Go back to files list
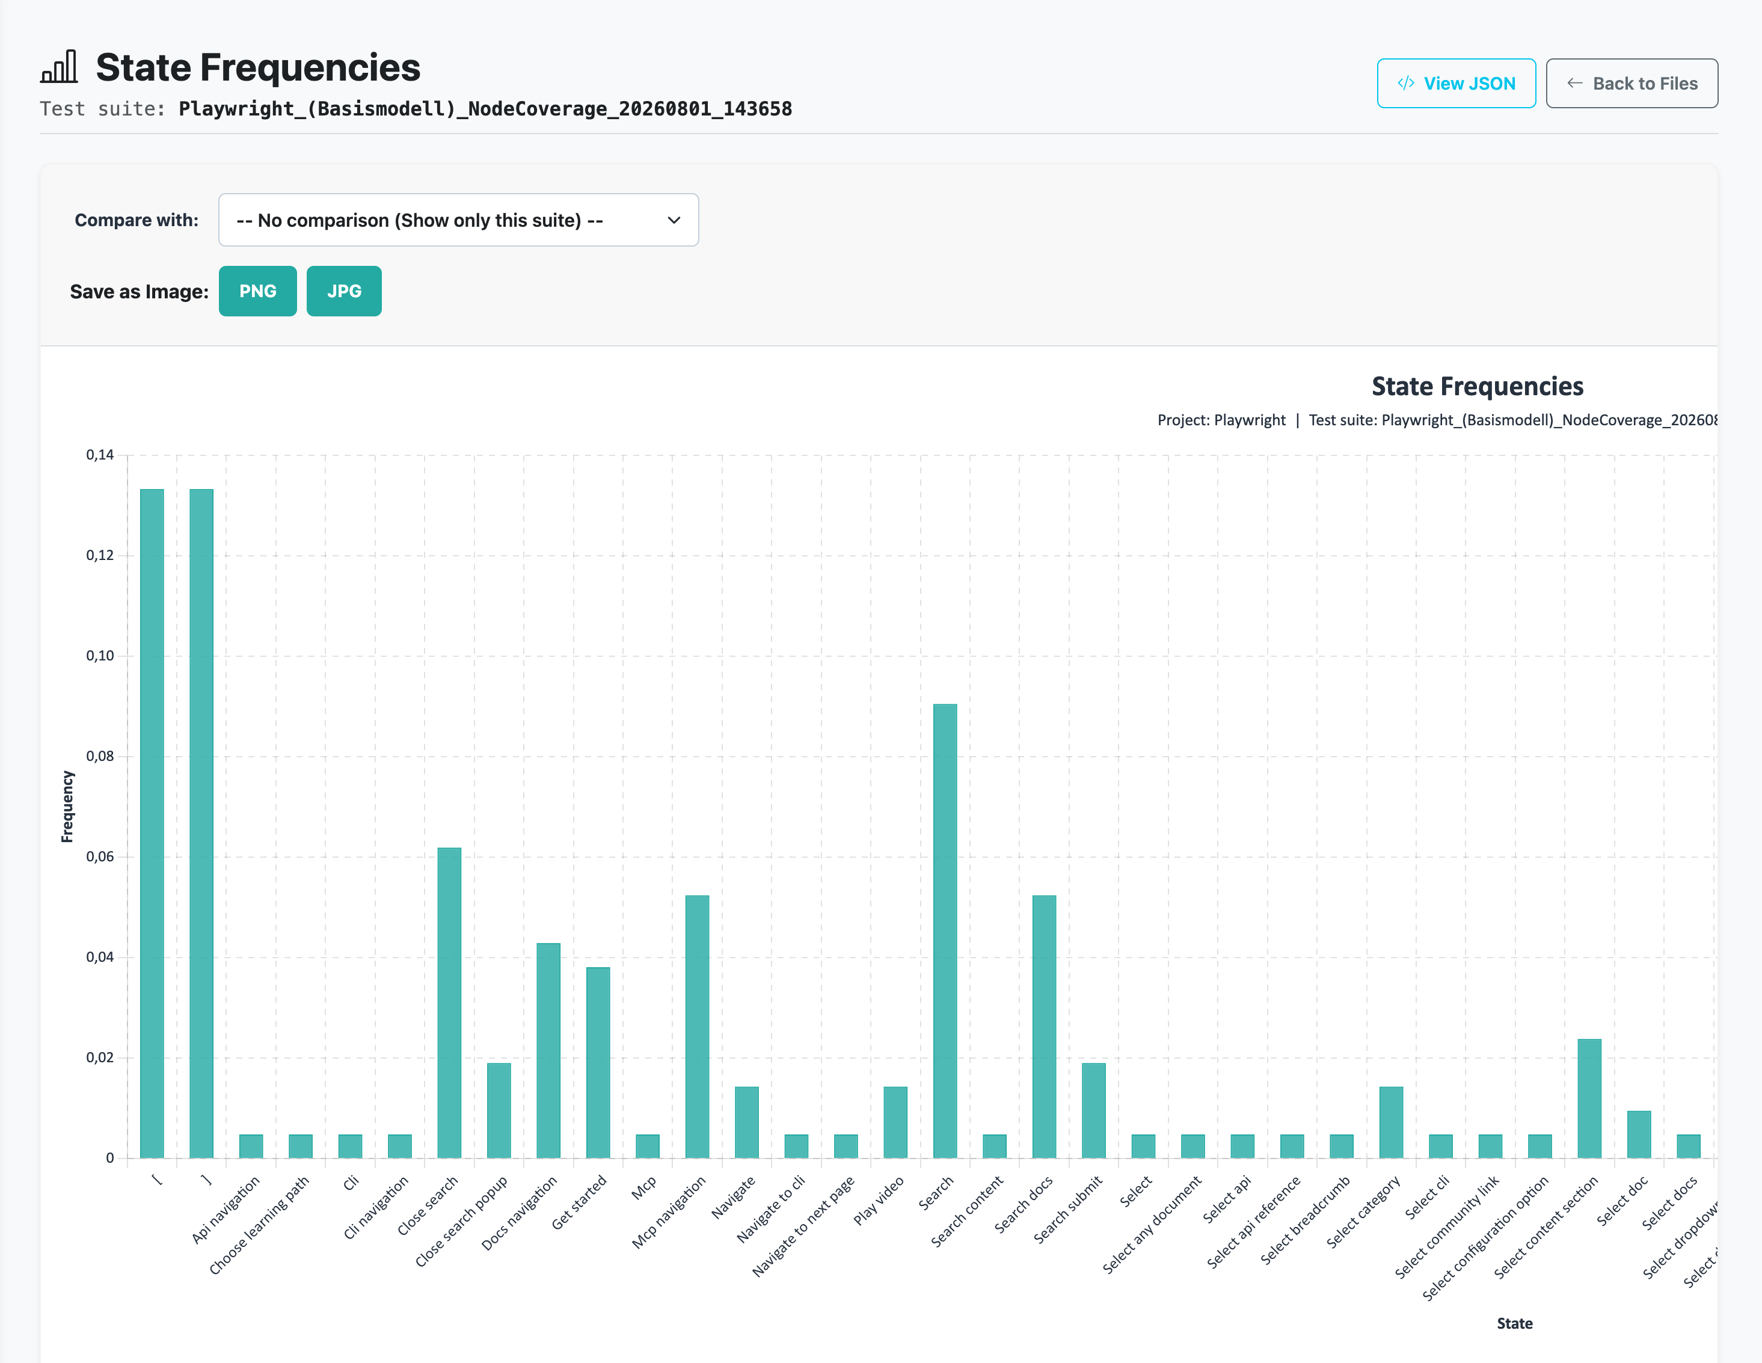 pos(1632,83)
